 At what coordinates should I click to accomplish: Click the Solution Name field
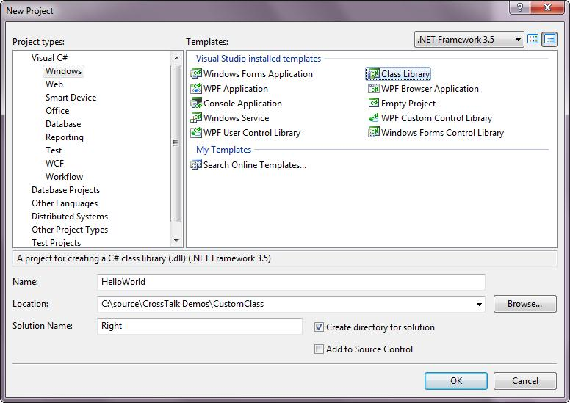tap(200, 326)
